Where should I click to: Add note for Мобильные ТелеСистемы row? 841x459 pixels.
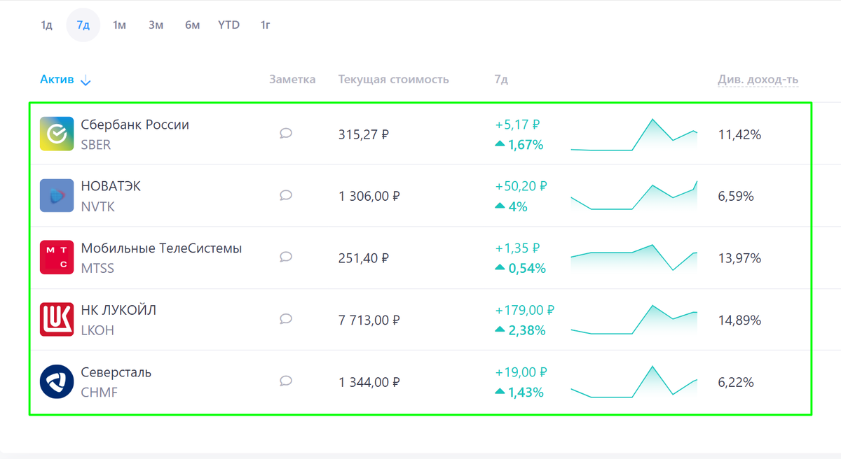click(x=286, y=257)
